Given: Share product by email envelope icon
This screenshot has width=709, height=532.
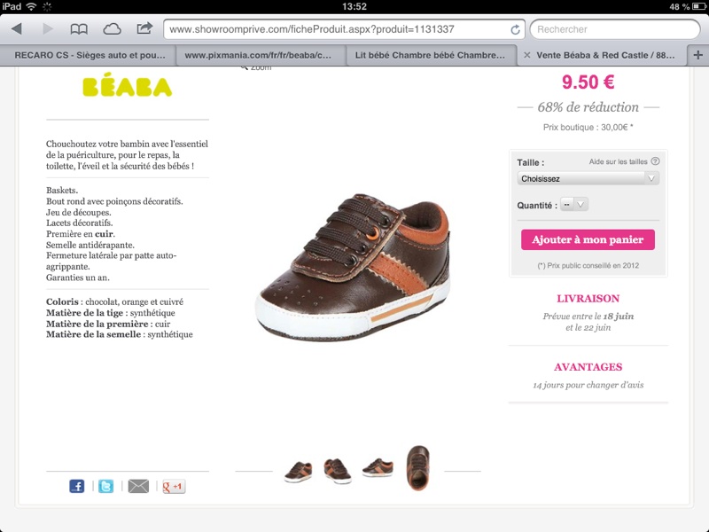Looking at the screenshot, I should point(138,486).
